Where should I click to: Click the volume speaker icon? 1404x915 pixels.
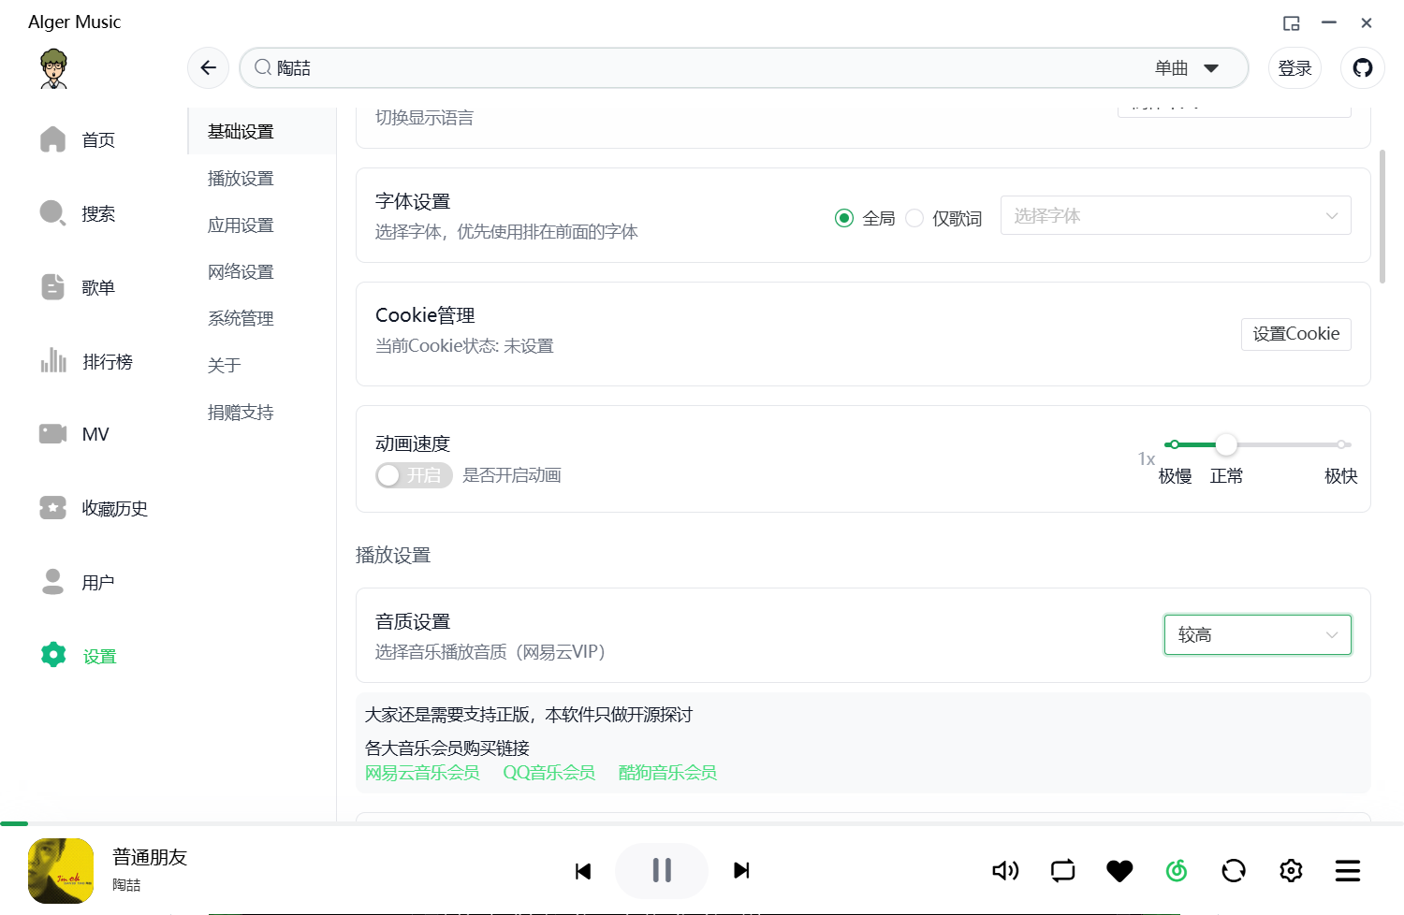tap(1005, 871)
